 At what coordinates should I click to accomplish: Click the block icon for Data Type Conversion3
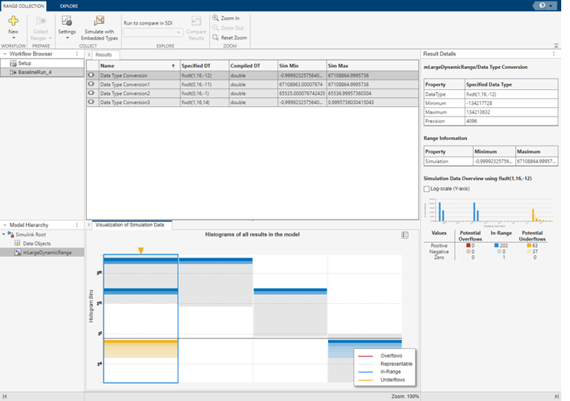[x=91, y=102]
